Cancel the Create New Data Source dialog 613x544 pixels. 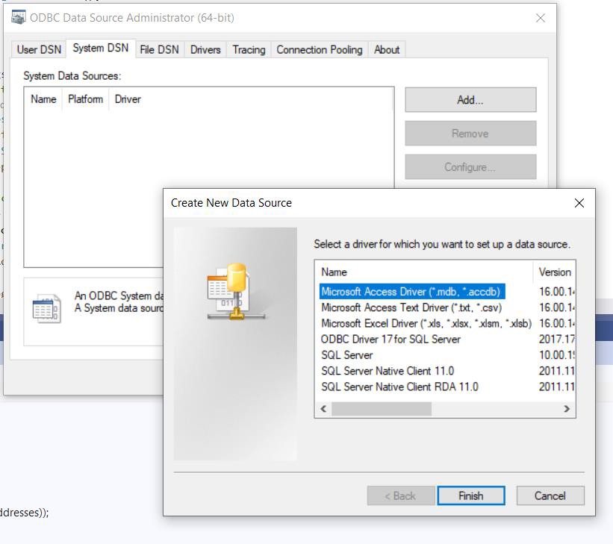(550, 495)
